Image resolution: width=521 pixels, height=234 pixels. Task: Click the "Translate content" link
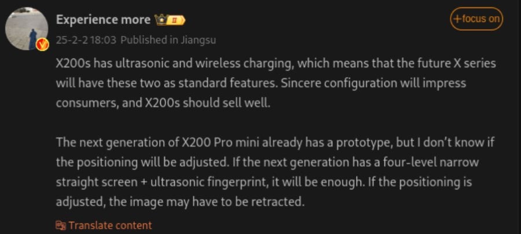pos(110,225)
